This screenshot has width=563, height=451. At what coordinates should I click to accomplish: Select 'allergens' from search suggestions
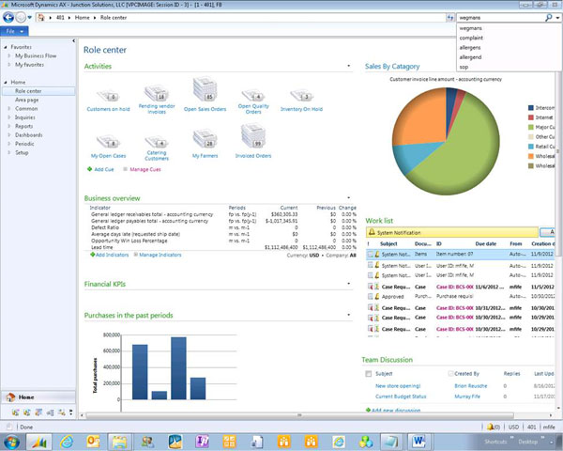tap(470, 48)
